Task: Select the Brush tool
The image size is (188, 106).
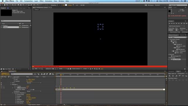Action: (26, 5)
